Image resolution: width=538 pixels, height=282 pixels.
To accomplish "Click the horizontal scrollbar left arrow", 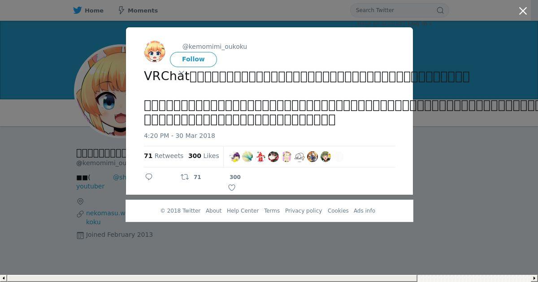I will point(3,278).
